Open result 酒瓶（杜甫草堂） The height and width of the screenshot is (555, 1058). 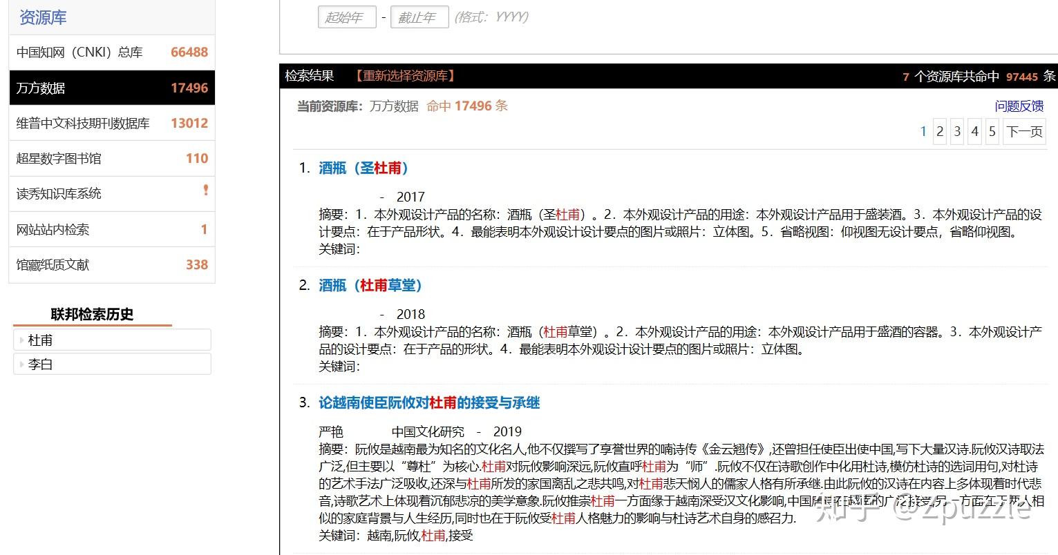(x=370, y=285)
